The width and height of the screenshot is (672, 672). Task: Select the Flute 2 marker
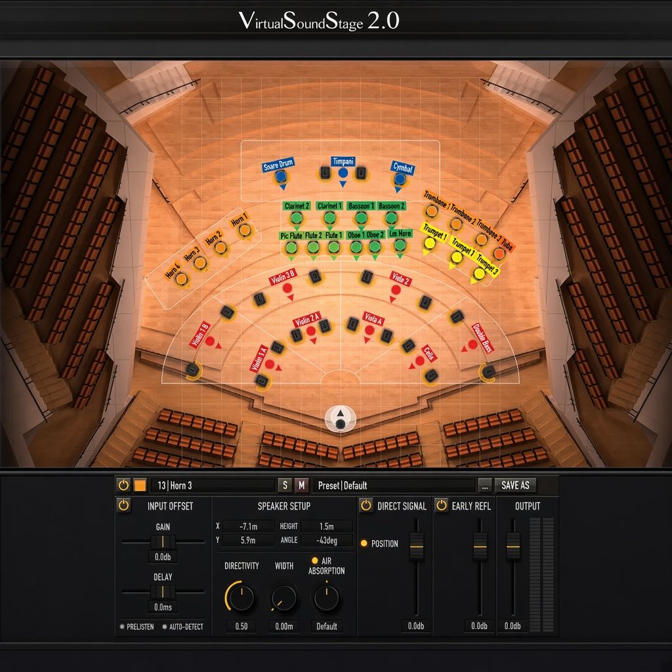[x=313, y=247]
